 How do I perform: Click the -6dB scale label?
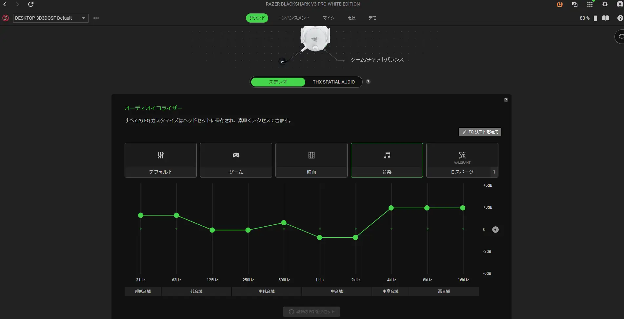[x=487, y=273]
